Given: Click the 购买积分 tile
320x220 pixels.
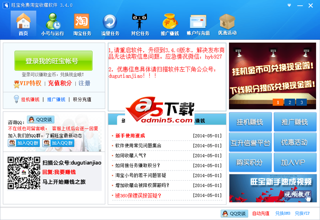Looking at the screenshot, I should (x=250, y=162).
